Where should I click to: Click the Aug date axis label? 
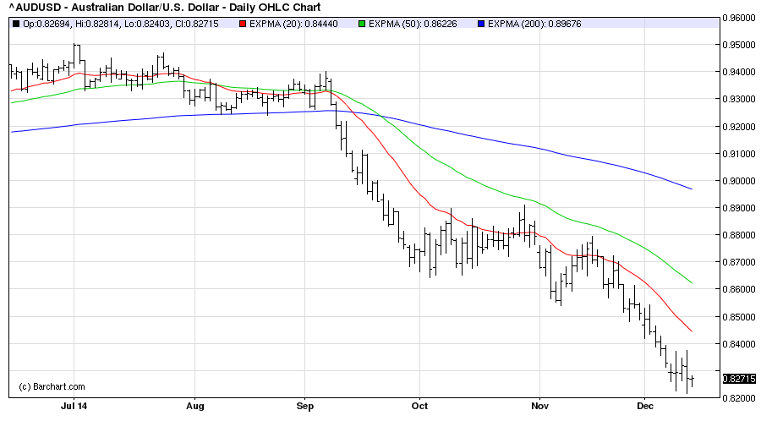[x=195, y=406]
